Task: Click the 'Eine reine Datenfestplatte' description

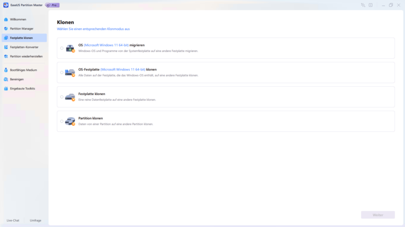Action: point(117,100)
